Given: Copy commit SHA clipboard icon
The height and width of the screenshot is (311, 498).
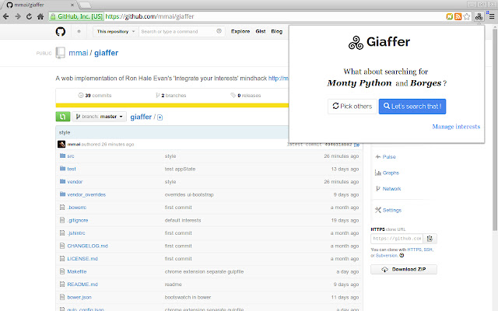Looking at the screenshot, I should [356, 145].
